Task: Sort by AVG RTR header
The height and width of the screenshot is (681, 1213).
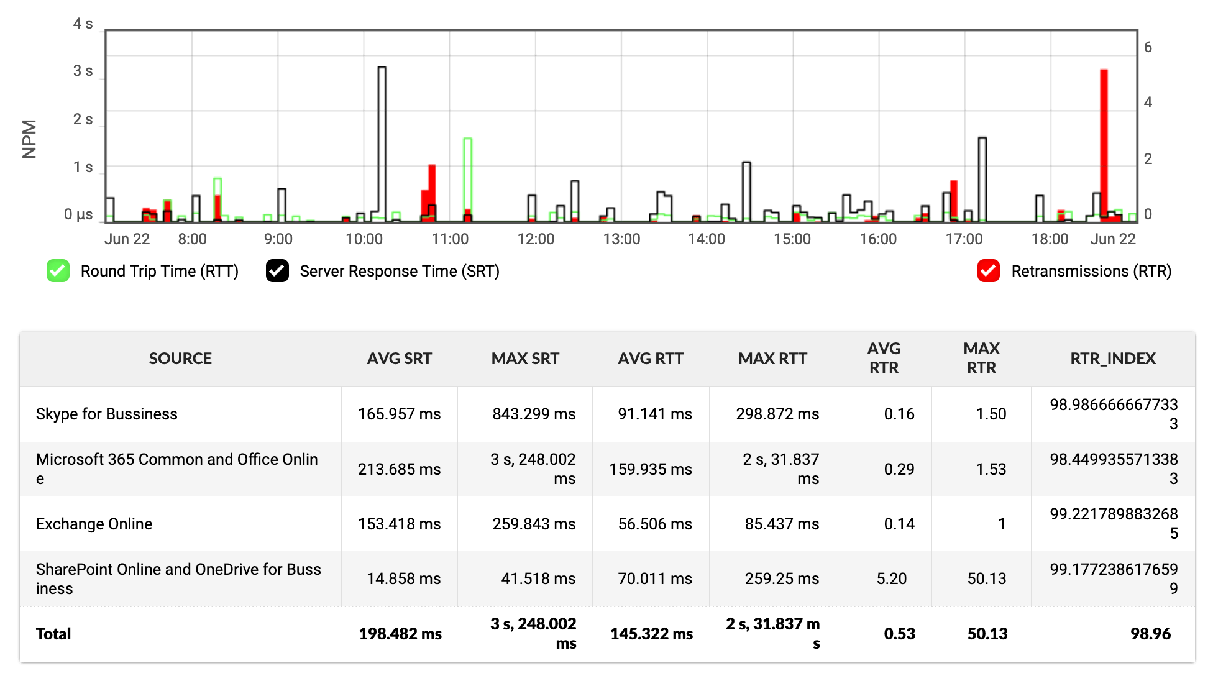Action: pos(884,359)
